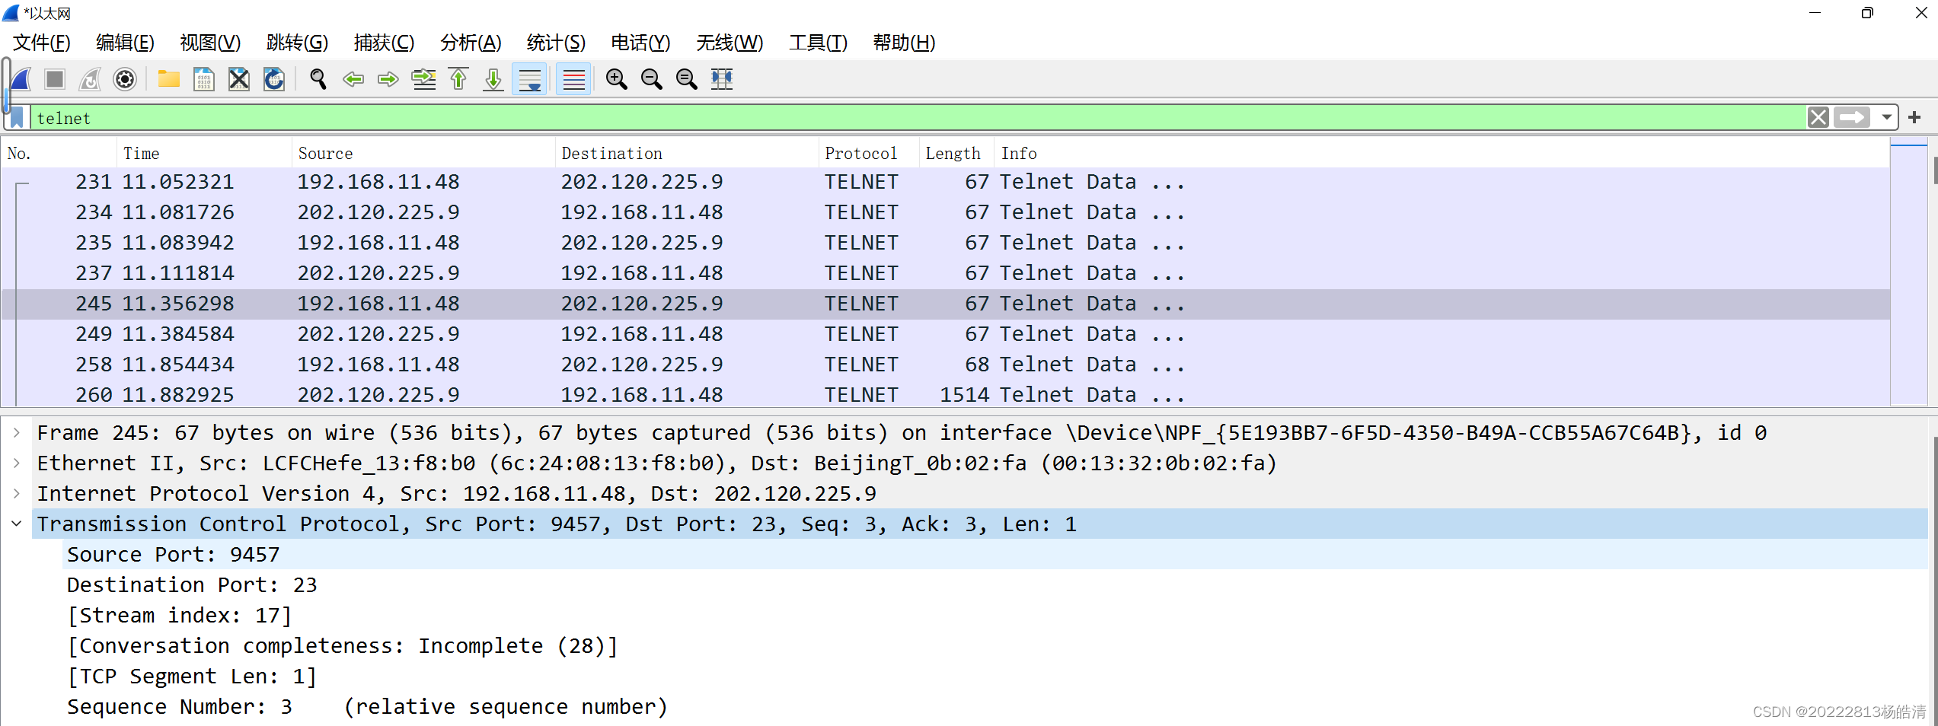
Task: Open capture options gear icon
Action: [x=125, y=79]
